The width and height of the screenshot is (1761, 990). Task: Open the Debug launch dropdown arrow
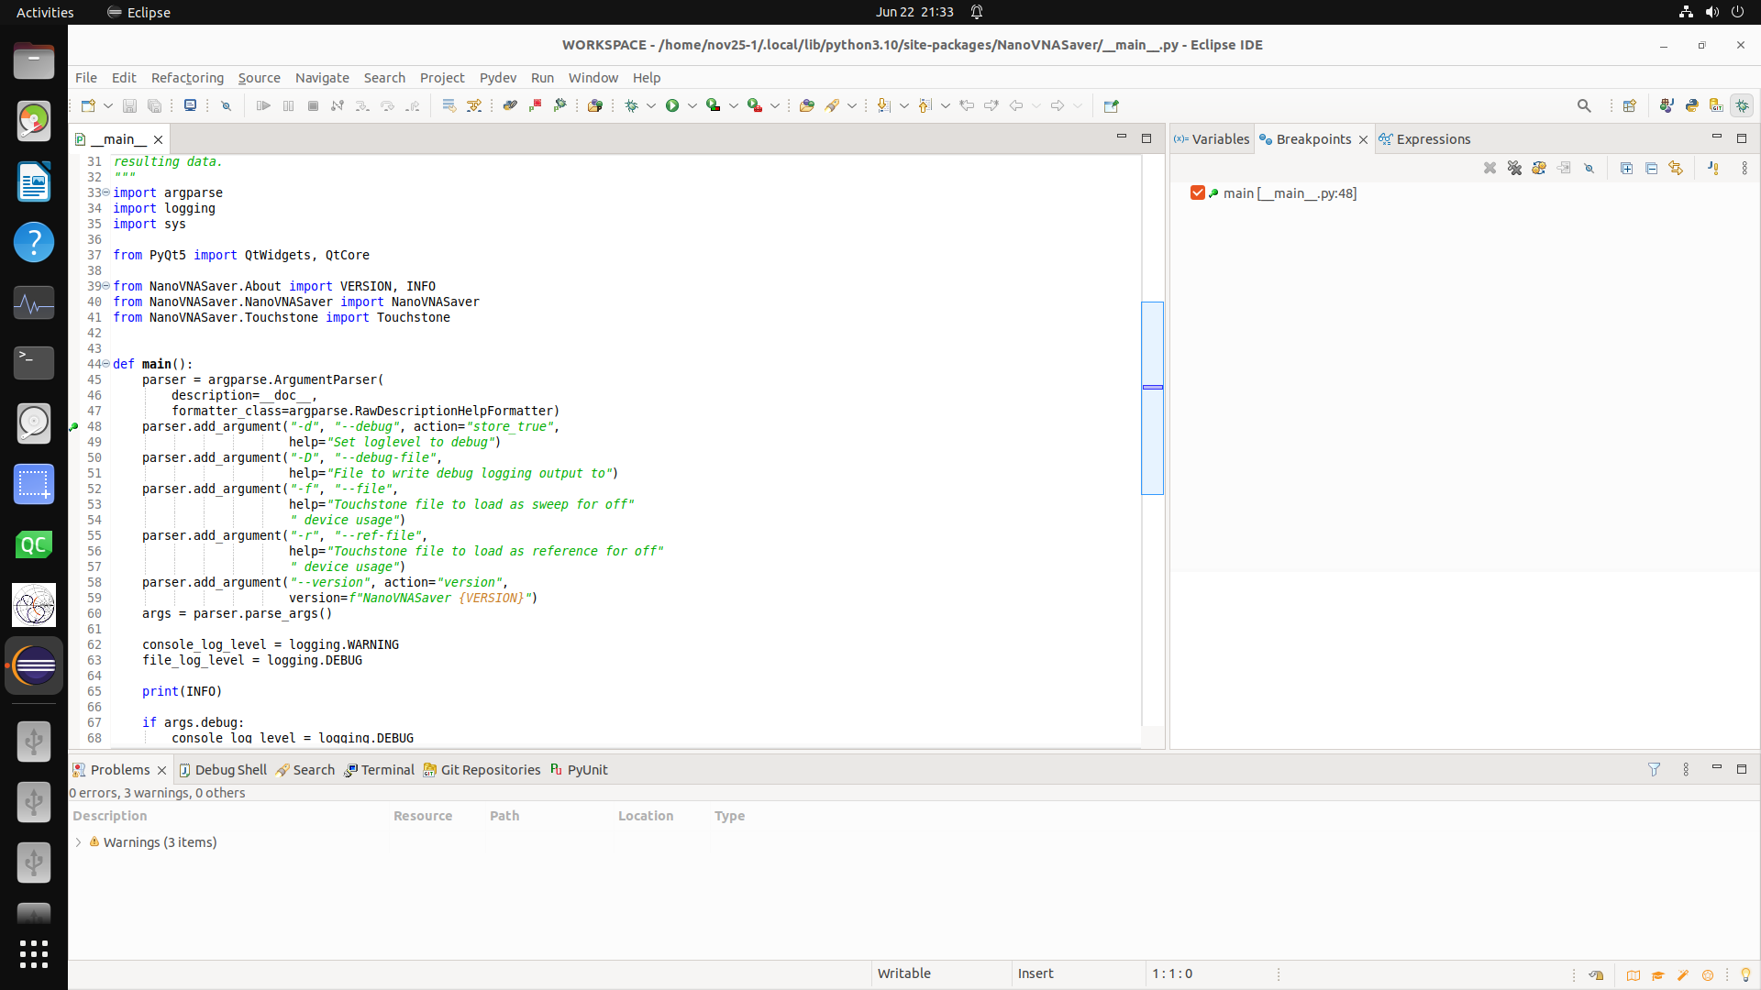(650, 106)
